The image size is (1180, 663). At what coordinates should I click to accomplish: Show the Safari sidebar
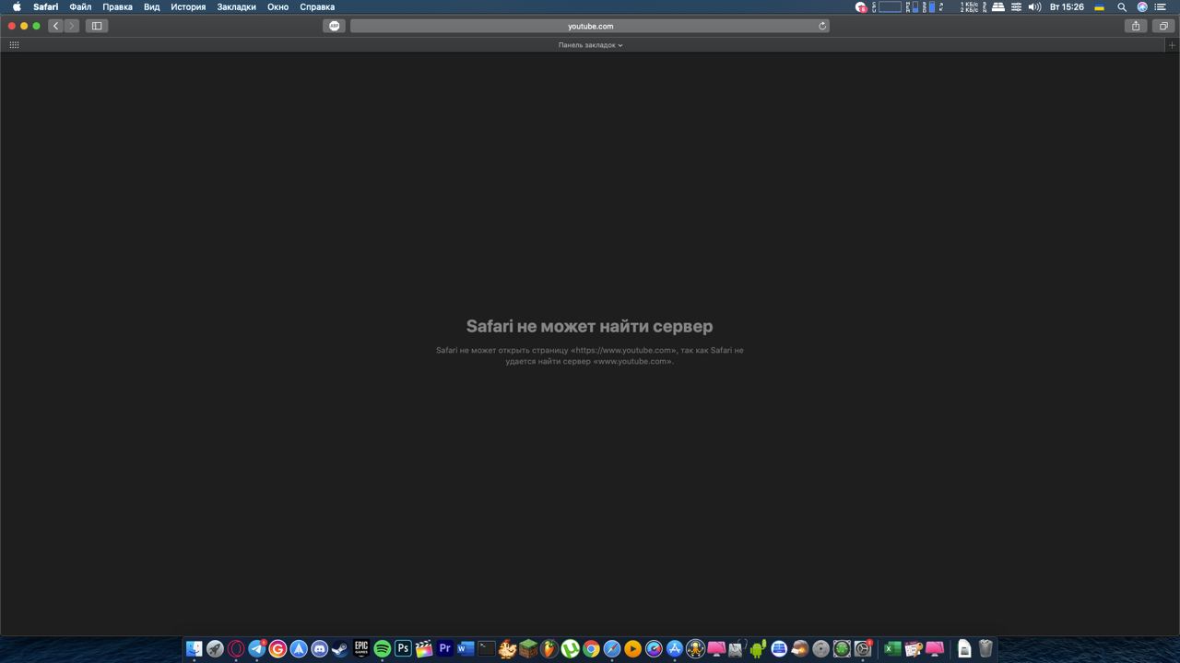coord(97,26)
